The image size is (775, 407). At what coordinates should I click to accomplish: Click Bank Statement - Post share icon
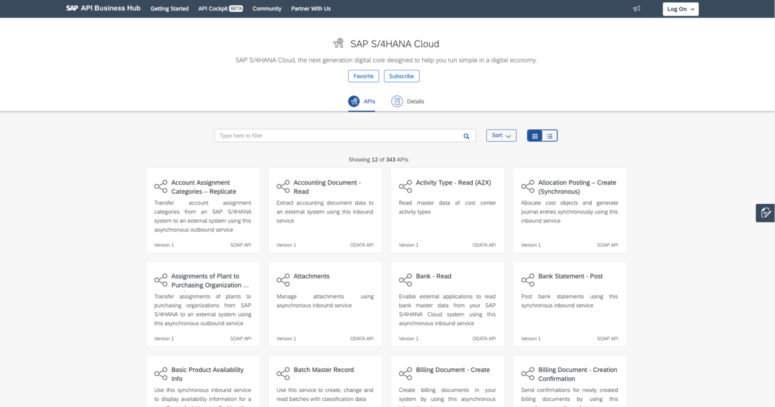(x=528, y=280)
